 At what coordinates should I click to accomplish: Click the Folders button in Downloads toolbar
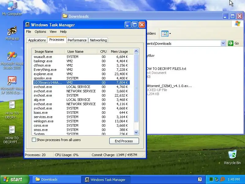tap(151, 33)
